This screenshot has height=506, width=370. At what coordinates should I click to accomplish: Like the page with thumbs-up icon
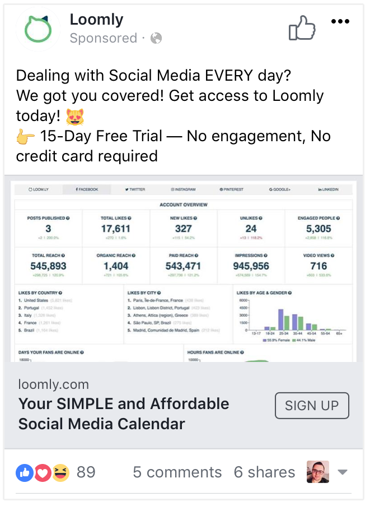(x=302, y=28)
